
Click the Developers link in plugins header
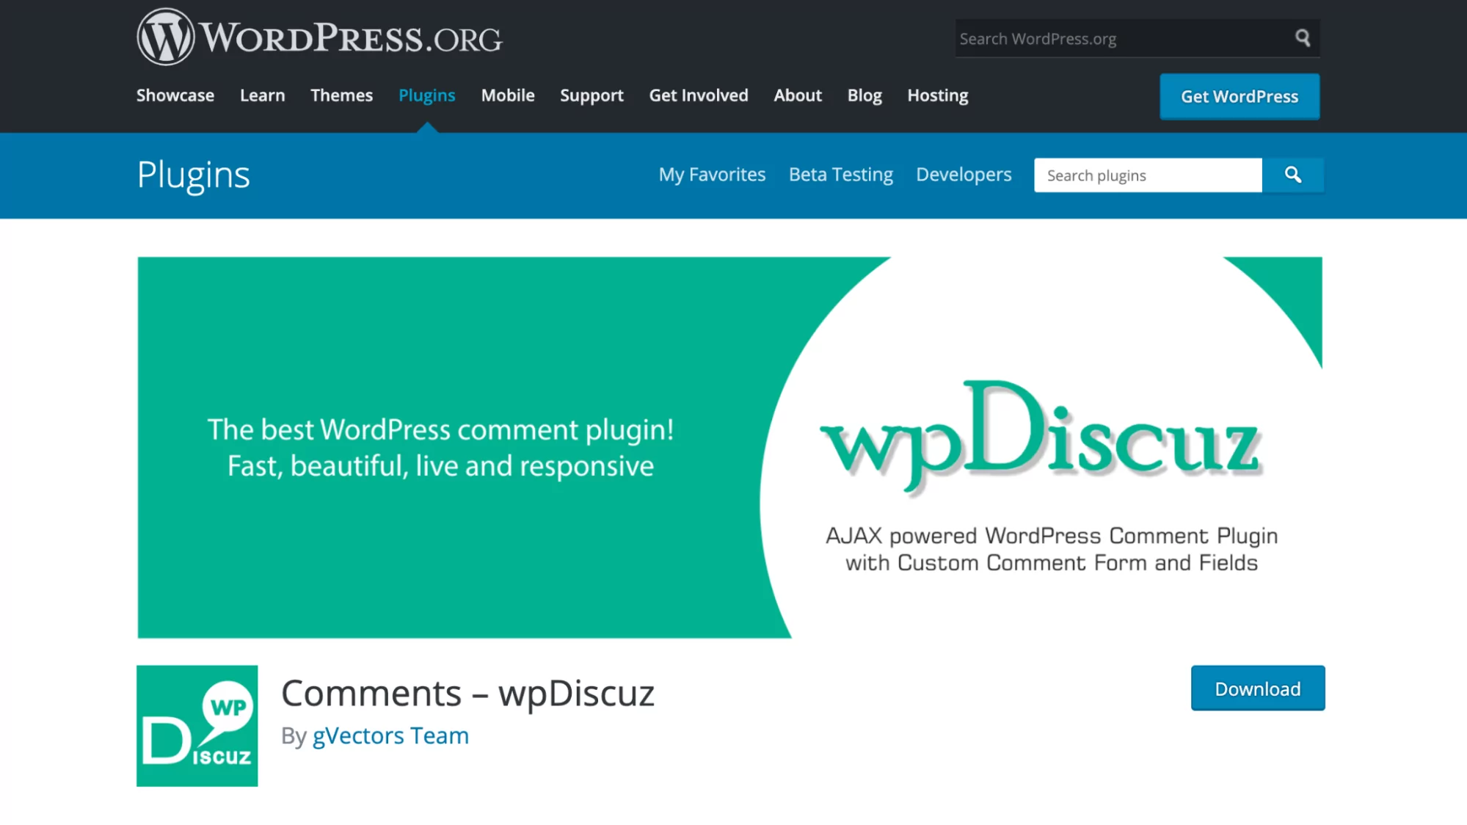point(964,174)
